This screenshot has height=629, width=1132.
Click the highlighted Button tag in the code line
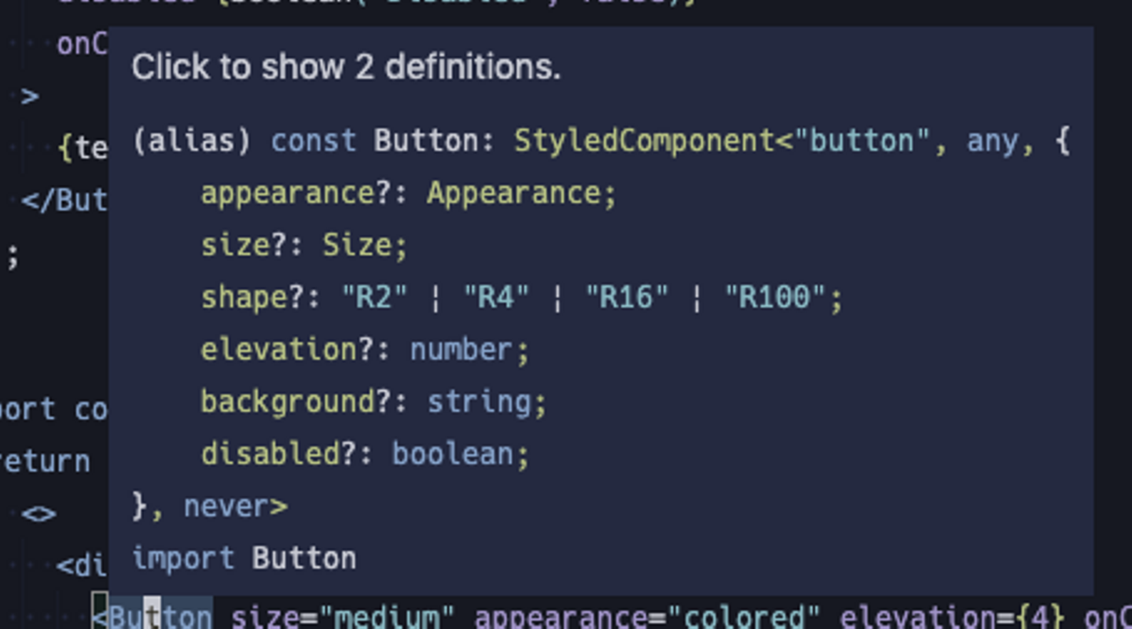coord(160,617)
